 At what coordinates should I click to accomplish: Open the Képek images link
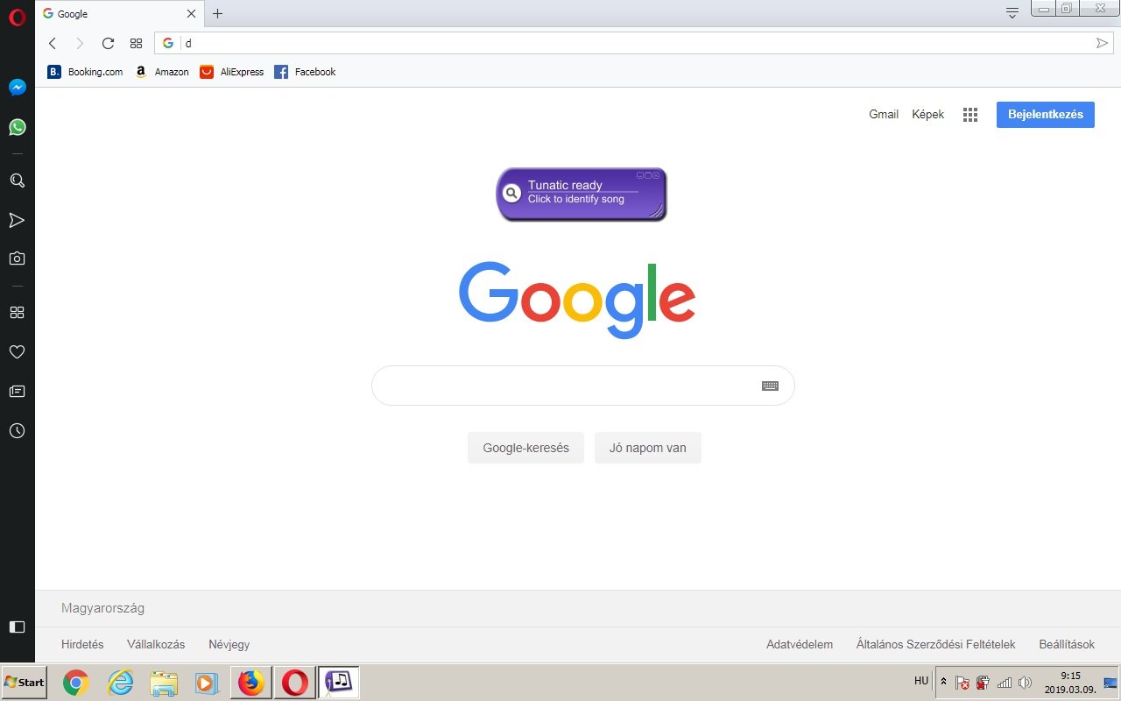coord(928,114)
